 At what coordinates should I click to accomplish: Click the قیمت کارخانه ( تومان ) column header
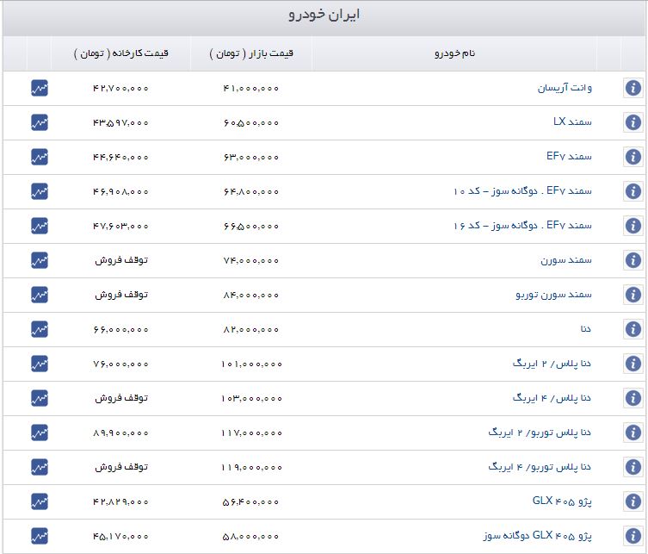[121, 53]
